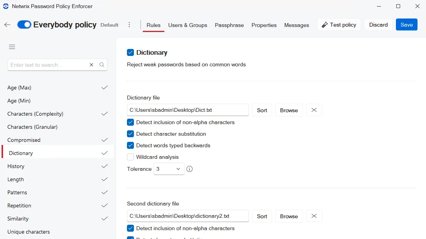
Task: Open the three-dot policy options menu
Action: tap(129, 25)
